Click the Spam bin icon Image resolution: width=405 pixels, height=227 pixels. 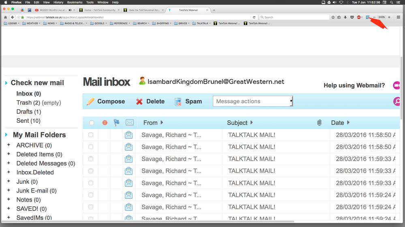(x=178, y=102)
